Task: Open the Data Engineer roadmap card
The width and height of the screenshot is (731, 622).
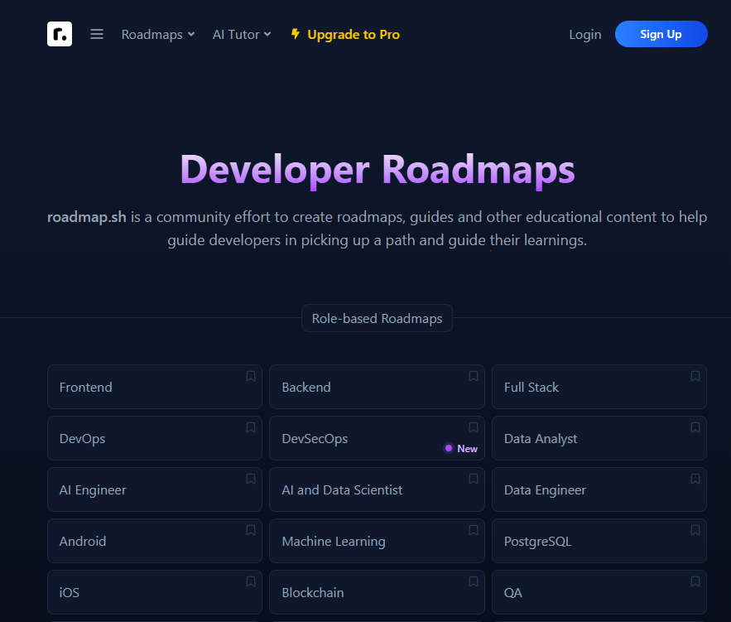Action: point(599,489)
